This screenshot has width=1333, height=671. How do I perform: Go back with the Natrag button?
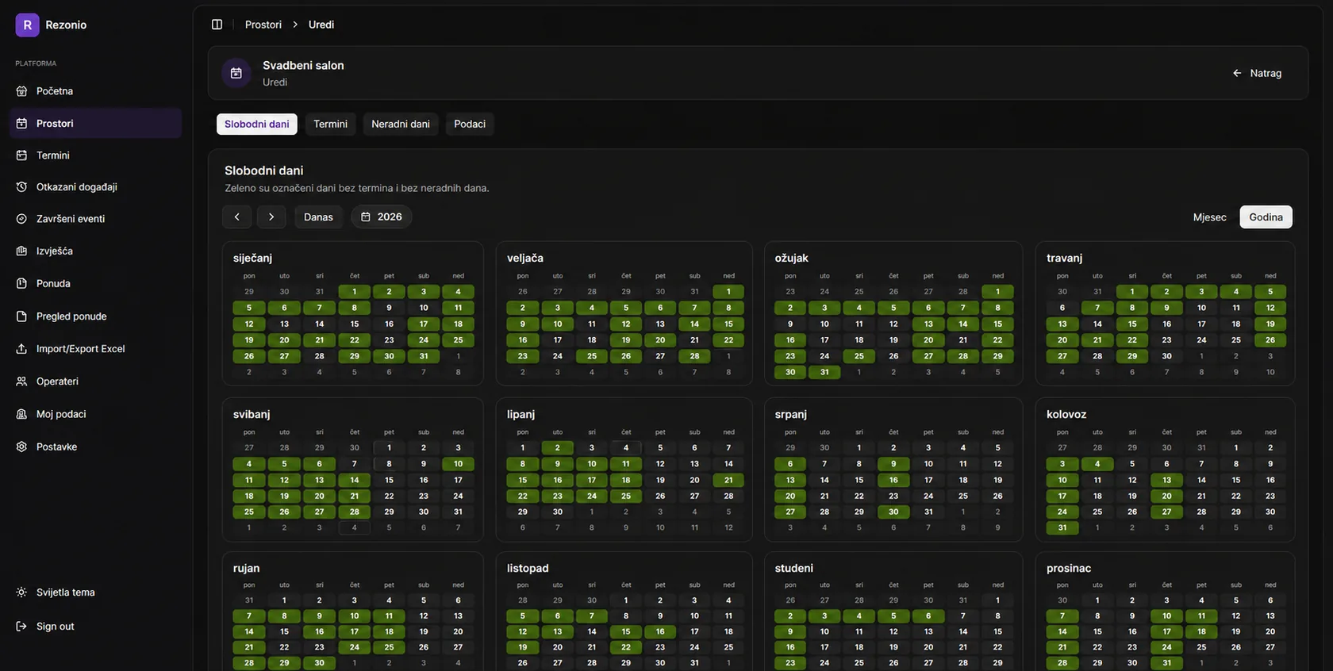pyautogui.click(x=1257, y=73)
